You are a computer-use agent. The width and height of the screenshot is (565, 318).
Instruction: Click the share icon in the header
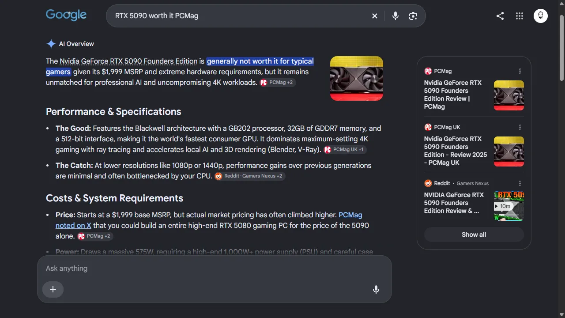[500, 16]
